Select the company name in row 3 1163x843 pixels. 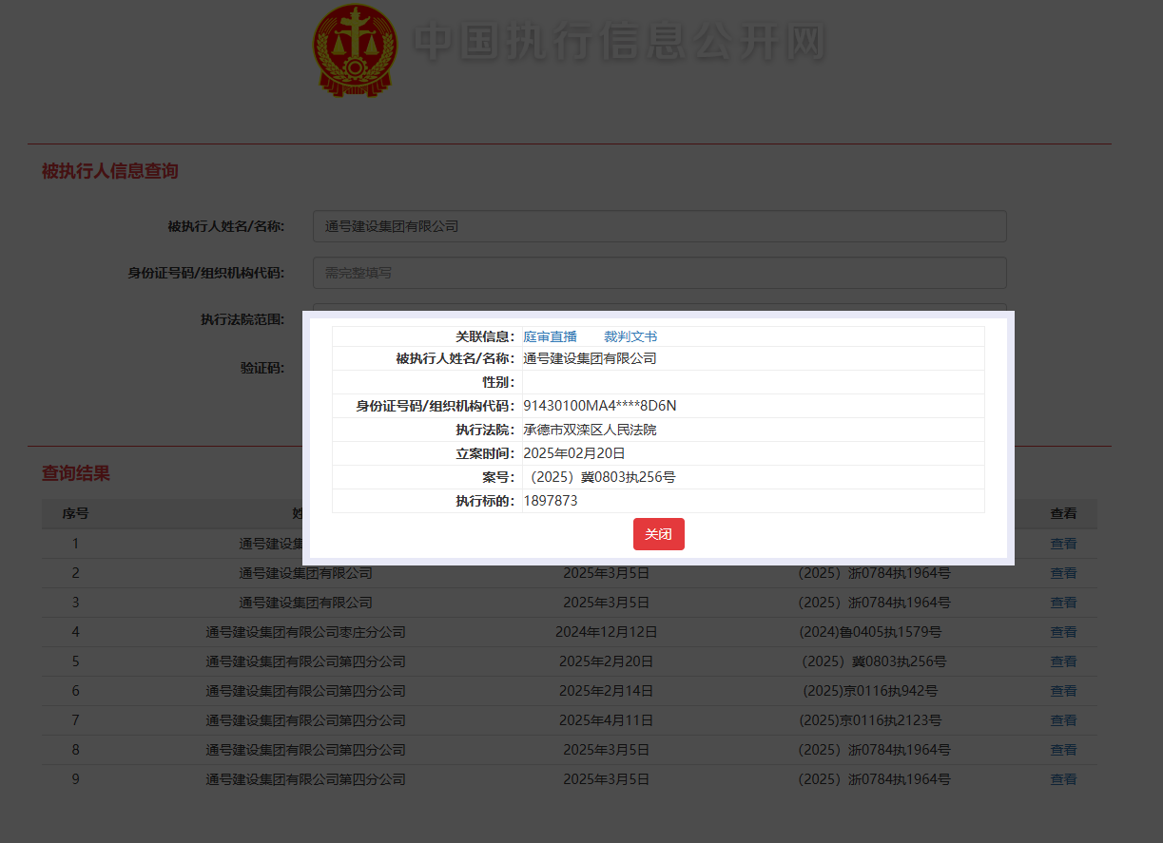pos(305,603)
